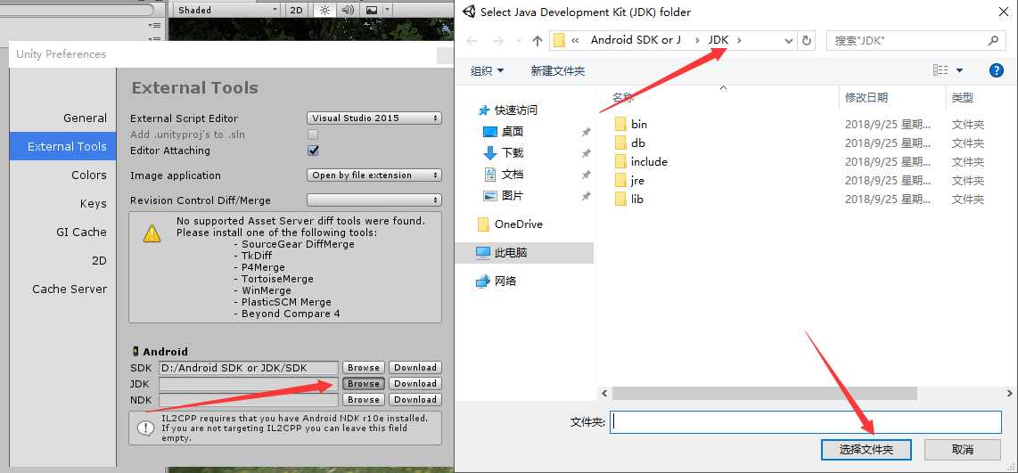The width and height of the screenshot is (1018, 473).
Task: Switch to GI Cache preferences tab
Action: (81, 232)
